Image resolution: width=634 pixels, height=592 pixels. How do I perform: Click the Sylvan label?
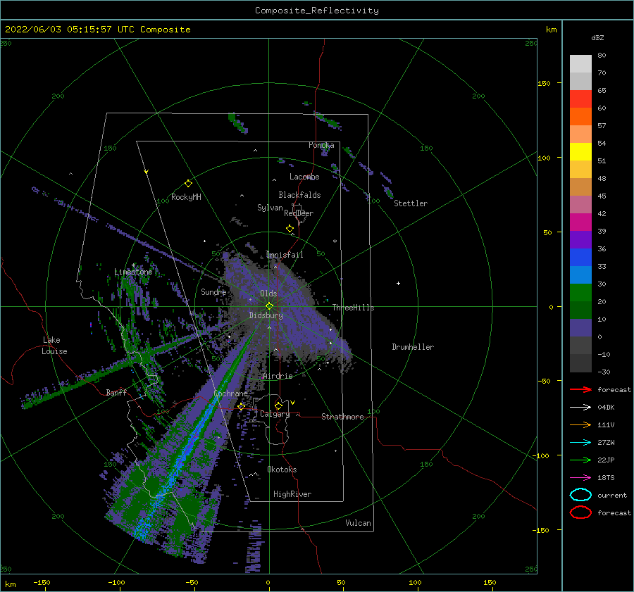point(270,208)
